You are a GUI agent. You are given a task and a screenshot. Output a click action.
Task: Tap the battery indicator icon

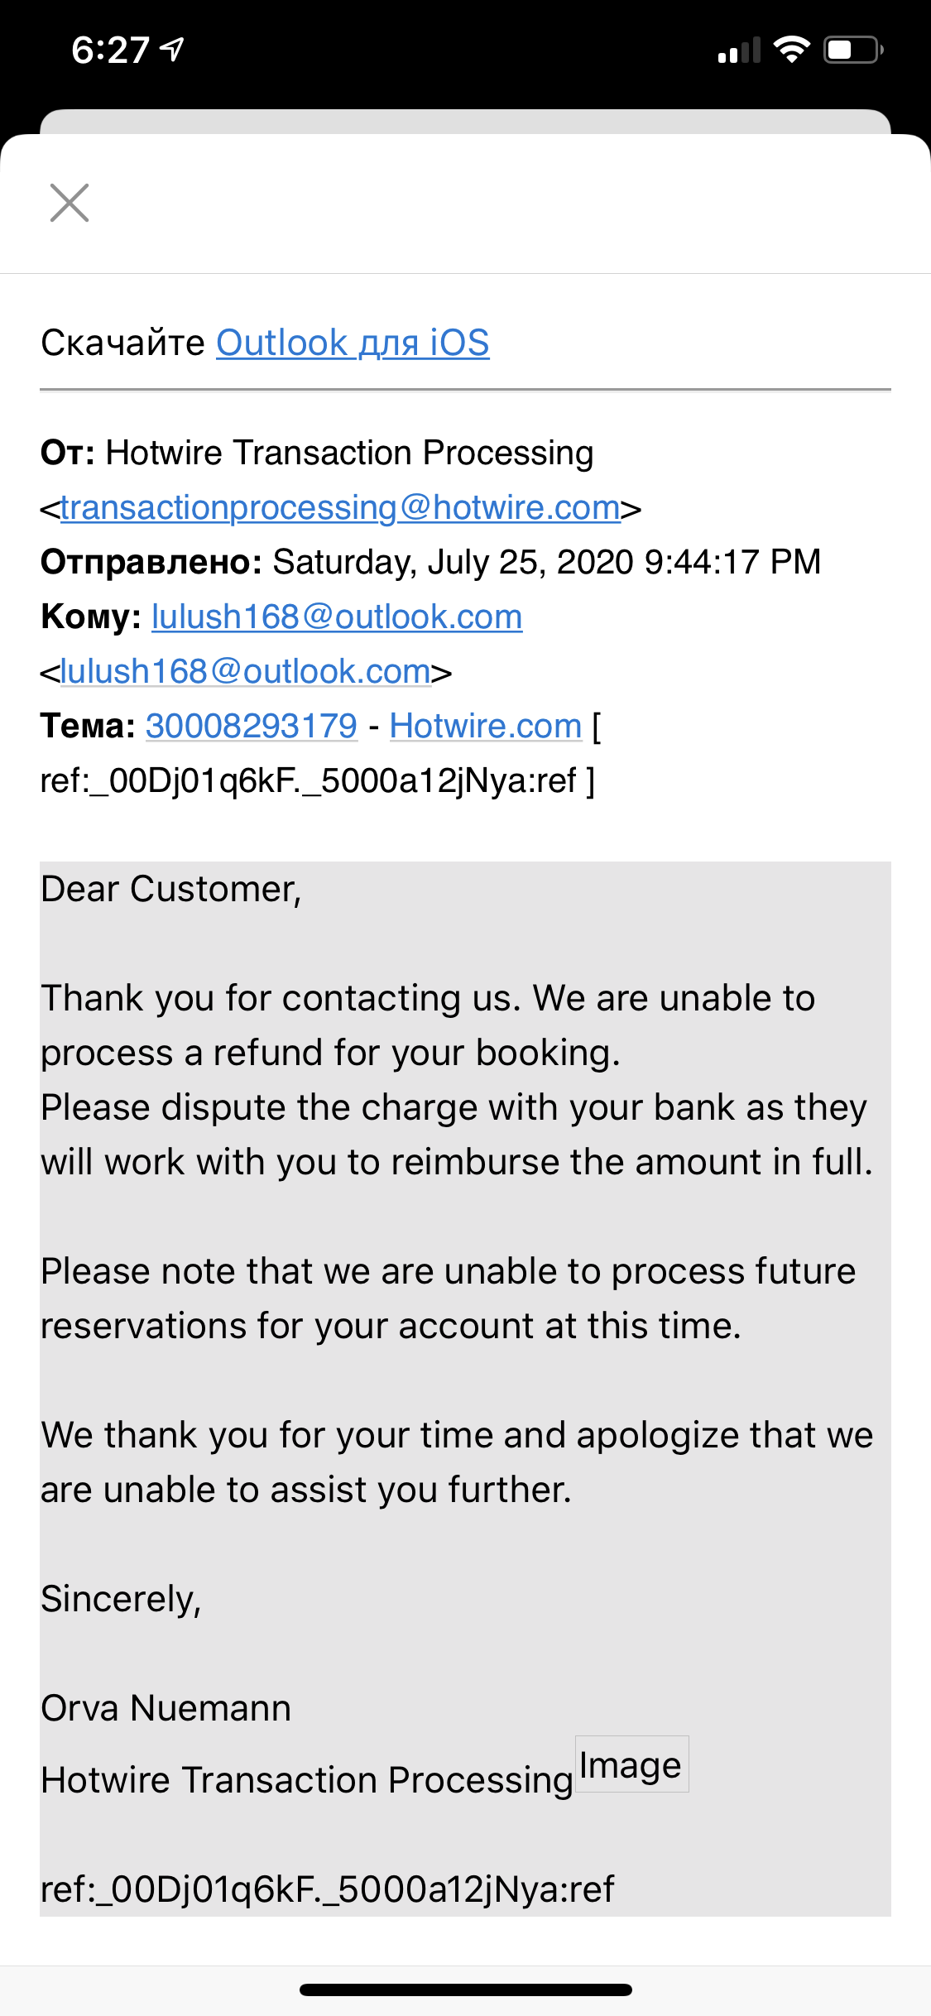tap(853, 50)
